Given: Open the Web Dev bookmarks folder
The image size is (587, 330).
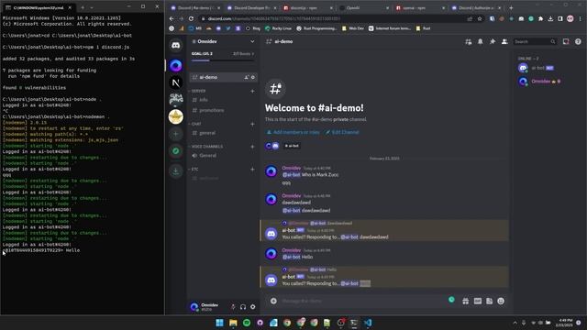Looking at the screenshot, I should [x=352, y=28].
